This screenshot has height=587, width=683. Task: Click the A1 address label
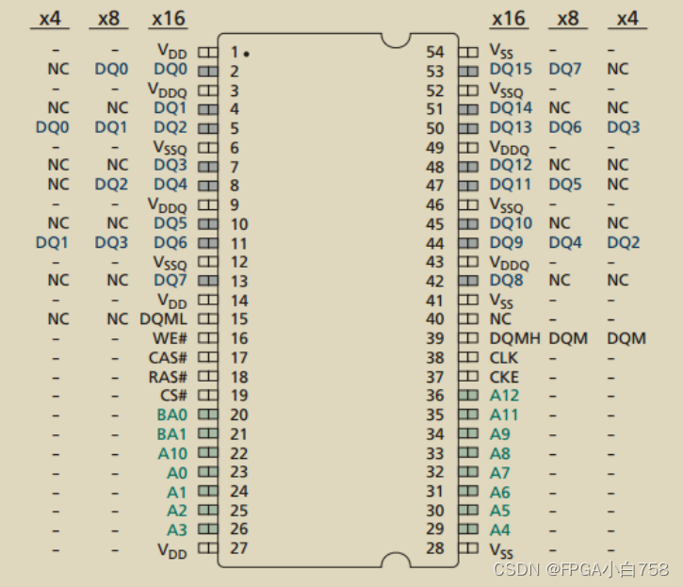[x=177, y=493]
